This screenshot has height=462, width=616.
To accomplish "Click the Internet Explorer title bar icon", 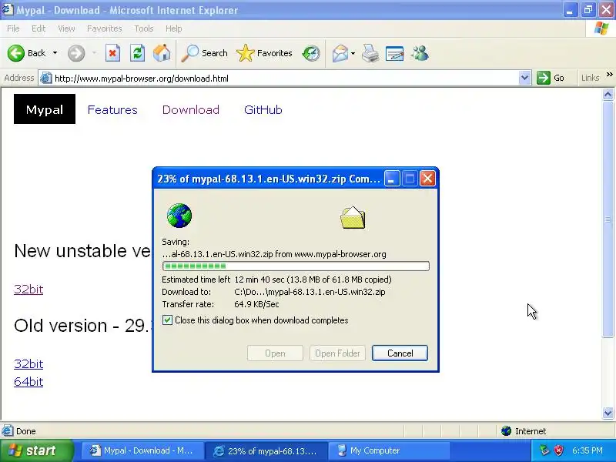I will click(x=8, y=9).
